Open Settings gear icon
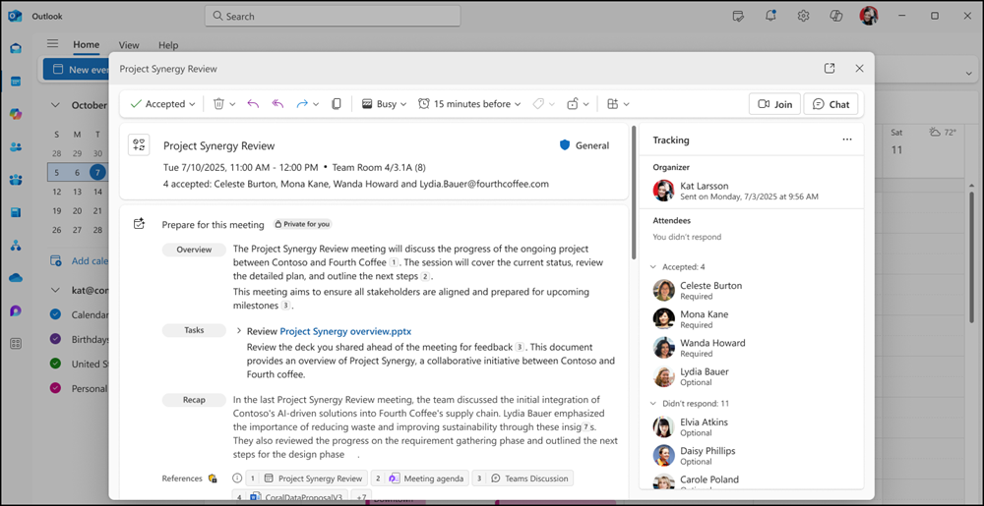 [803, 16]
